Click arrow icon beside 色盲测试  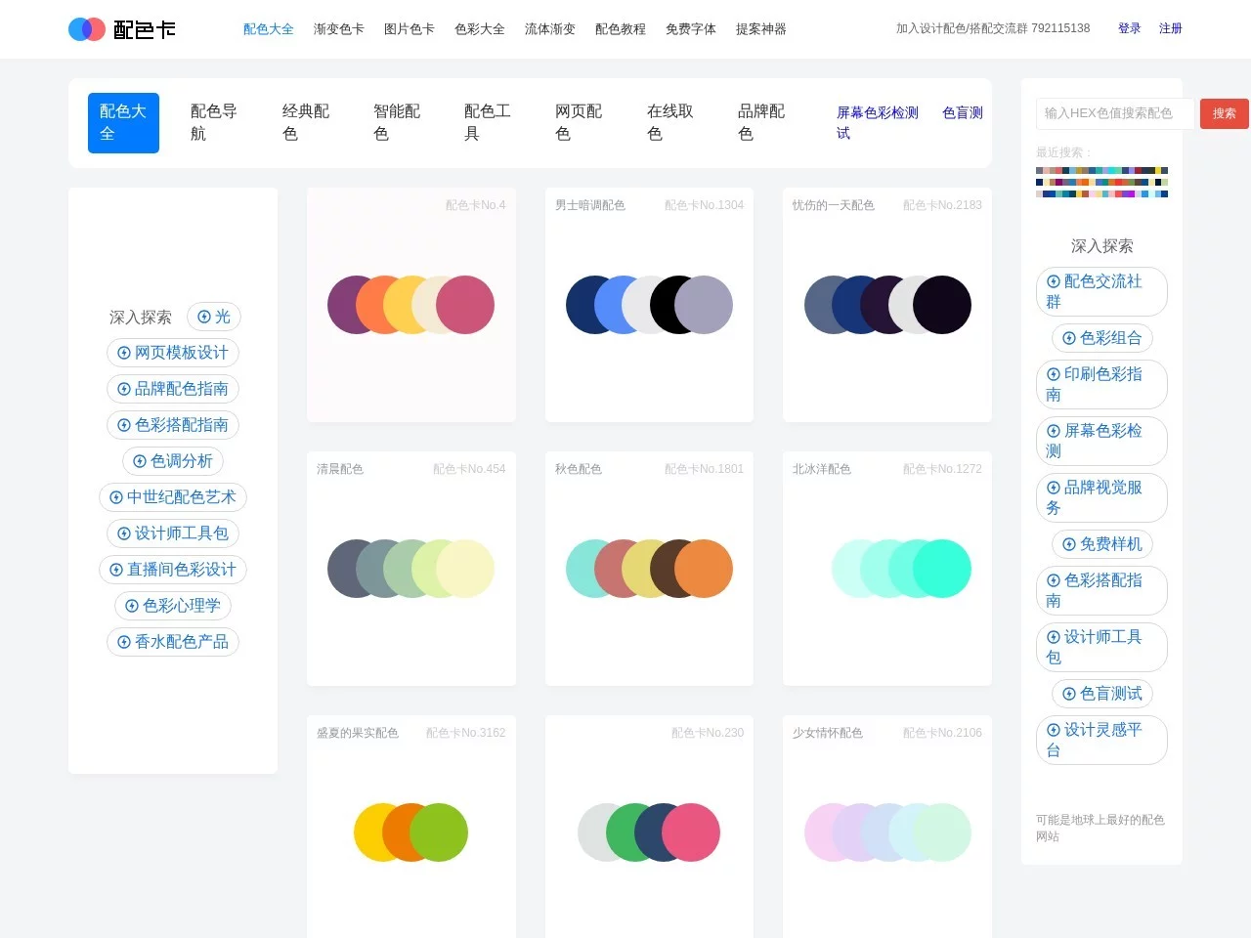1069,694
